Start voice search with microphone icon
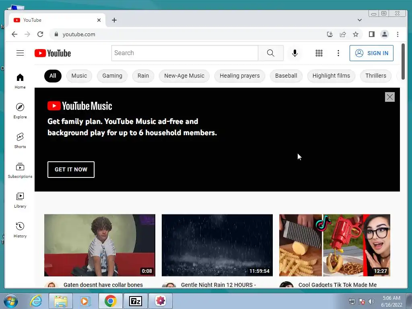Image resolution: width=412 pixels, height=309 pixels. coord(295,53)
